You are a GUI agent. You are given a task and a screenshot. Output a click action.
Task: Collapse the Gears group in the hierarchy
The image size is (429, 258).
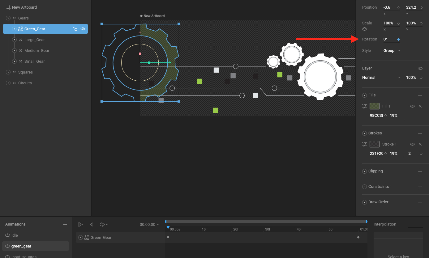(8, 18)
